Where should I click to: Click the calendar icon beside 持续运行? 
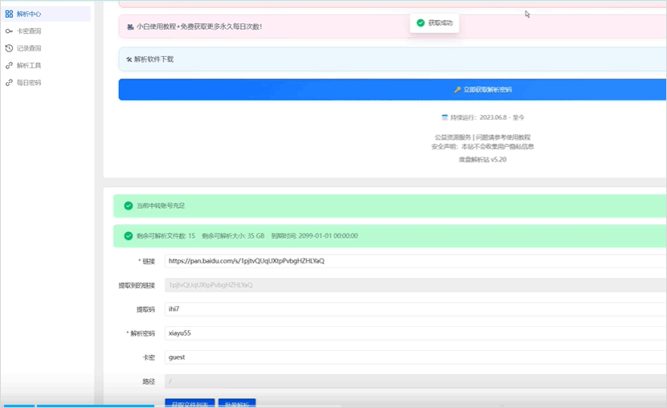[x=444, y=117]
